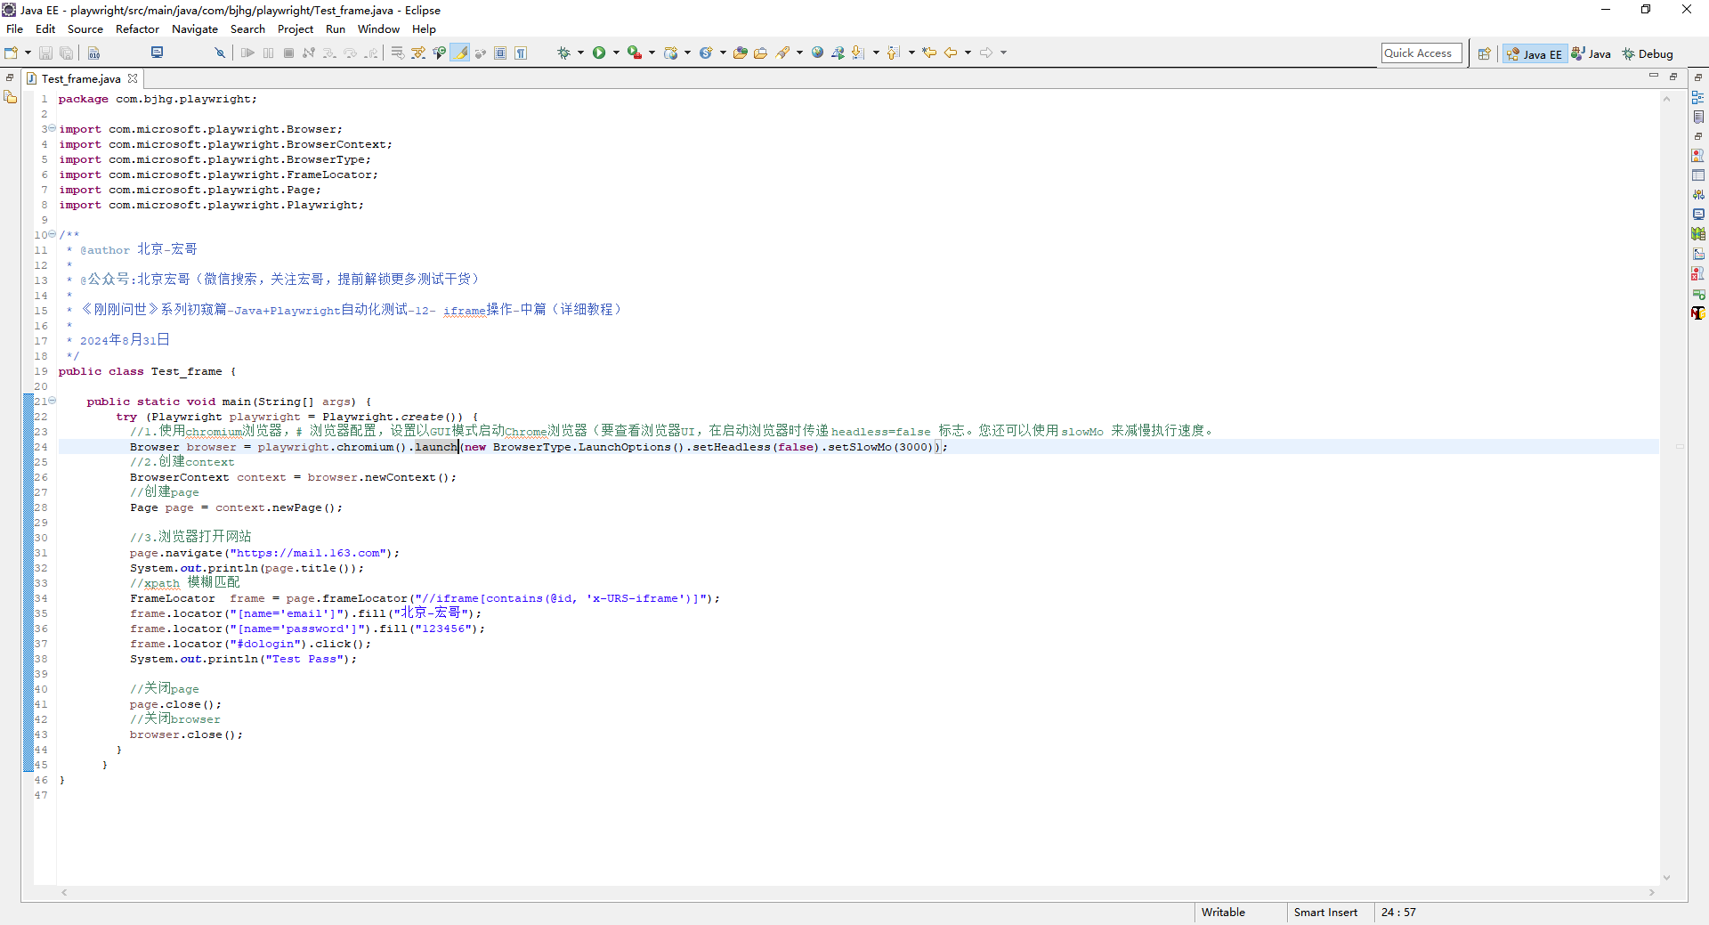
Task: Open the Task List icon in right sidebar
Action: coord(1698,117)
